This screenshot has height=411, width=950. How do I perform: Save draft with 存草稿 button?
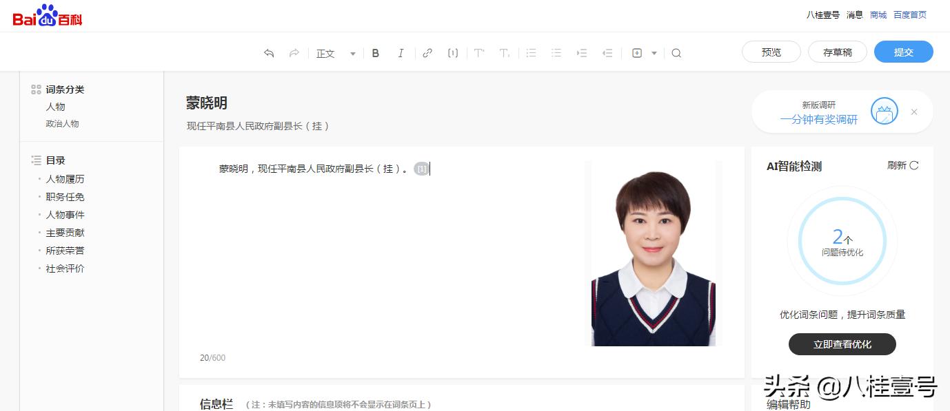tap(837, 52)
